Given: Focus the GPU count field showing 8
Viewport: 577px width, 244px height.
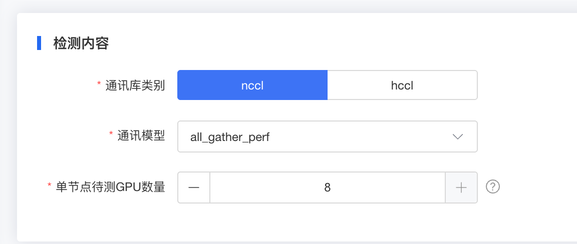Looking at the screenshot, I should pos(328,187).
